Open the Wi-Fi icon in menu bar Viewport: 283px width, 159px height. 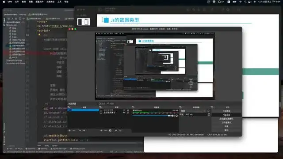tap(241, 2)
